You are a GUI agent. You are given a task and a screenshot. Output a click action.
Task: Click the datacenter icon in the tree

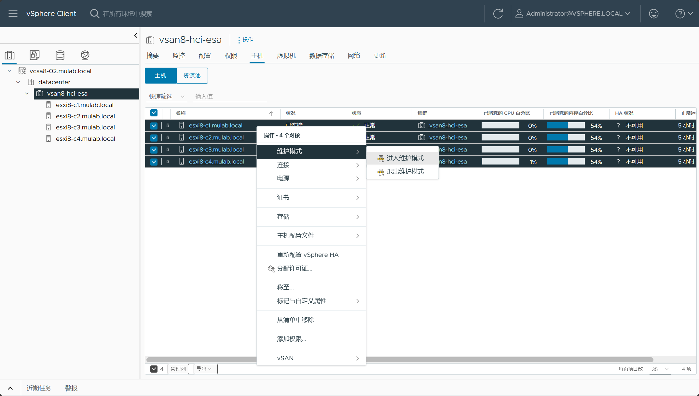point(31,82)
